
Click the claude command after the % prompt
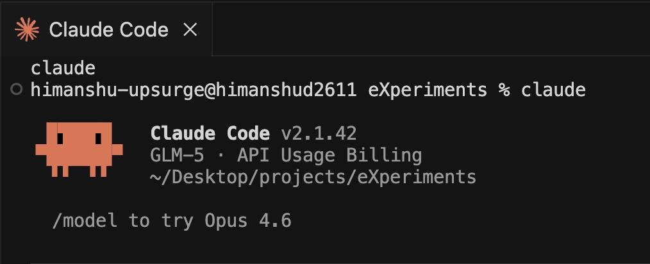click(x=553, y=90)
